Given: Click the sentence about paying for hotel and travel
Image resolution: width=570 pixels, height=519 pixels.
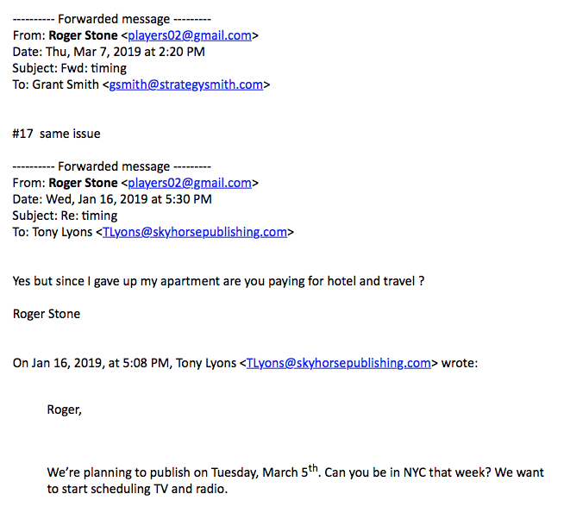Looking at the screenshot, I should [218, 281].
